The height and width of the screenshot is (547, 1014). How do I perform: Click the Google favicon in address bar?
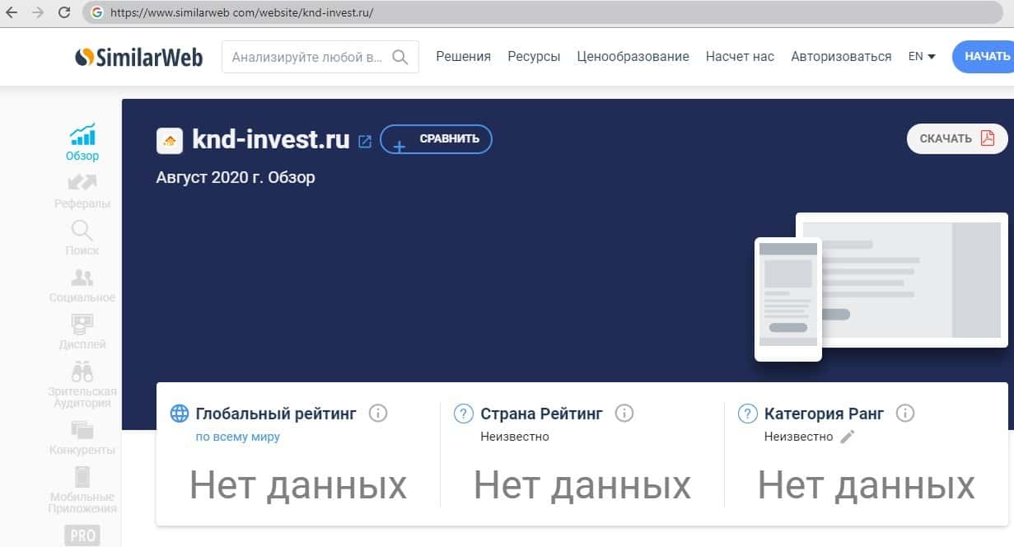pos(96,13)
